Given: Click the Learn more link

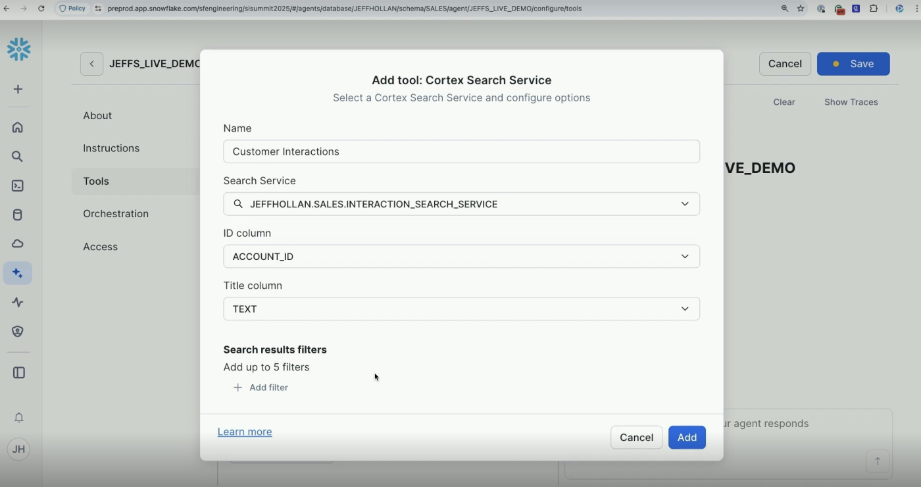Looking at the screenshot, I should click(245, 432).
